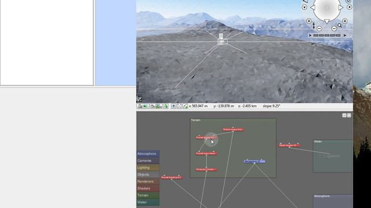Click the camera gizmo in 3D preview
The width and height of the screenshot is (371, 208).
(x=221, y=40)
